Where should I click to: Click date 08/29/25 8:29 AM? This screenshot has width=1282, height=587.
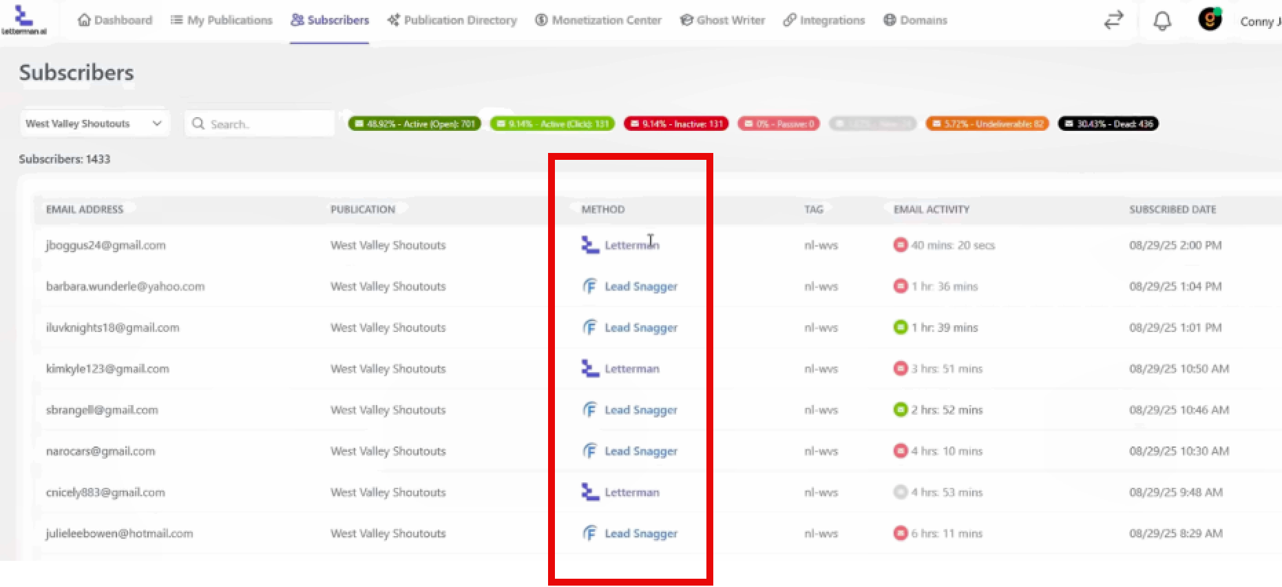1176,534
